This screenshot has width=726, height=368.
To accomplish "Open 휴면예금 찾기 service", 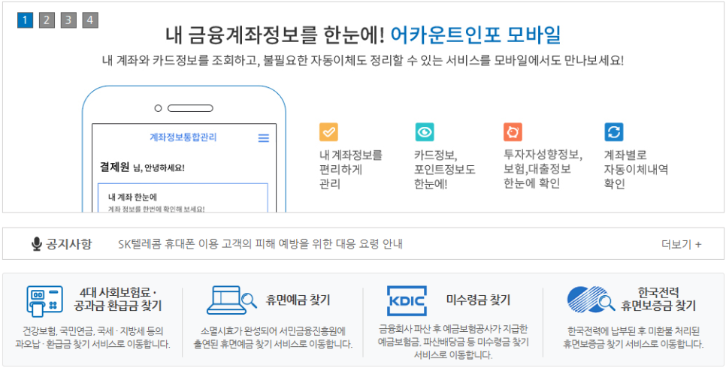I will tap(298, 300).
